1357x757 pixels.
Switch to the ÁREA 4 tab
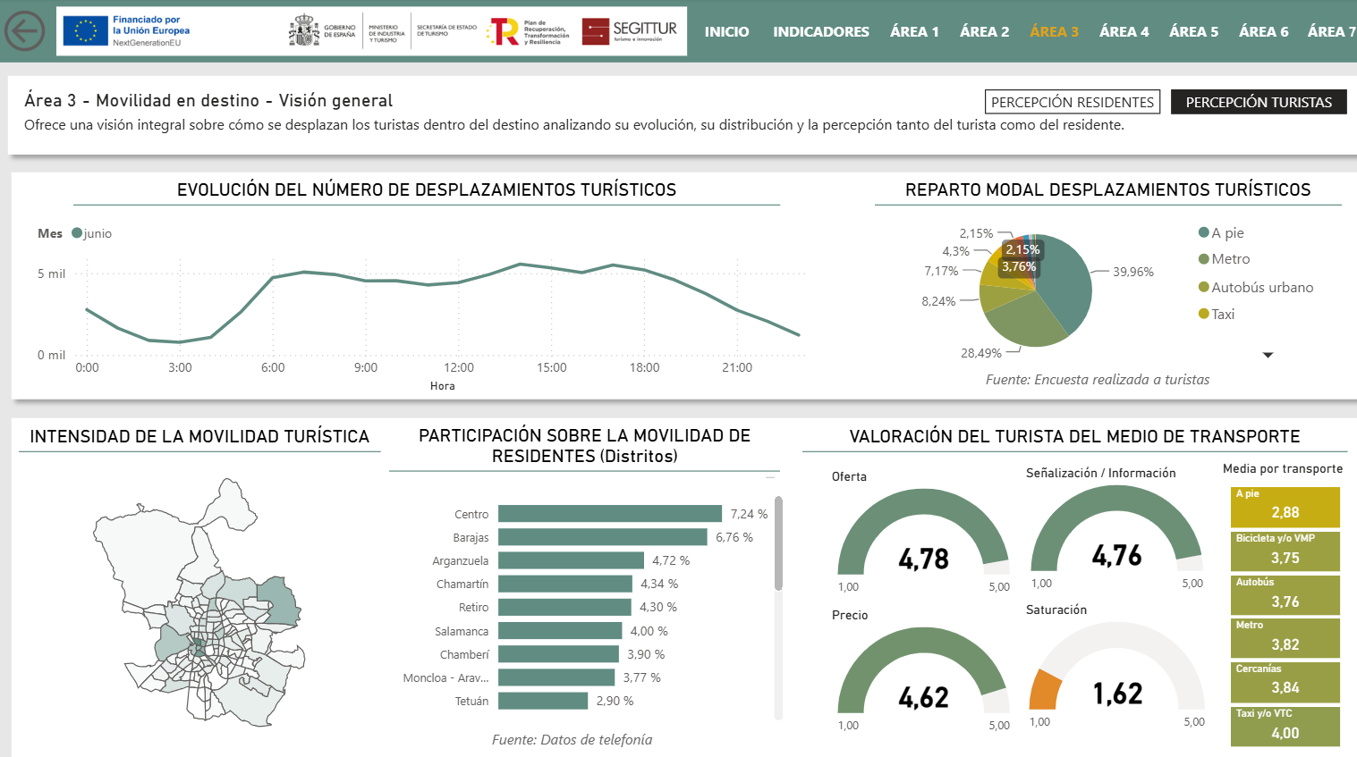(1124, 31)
